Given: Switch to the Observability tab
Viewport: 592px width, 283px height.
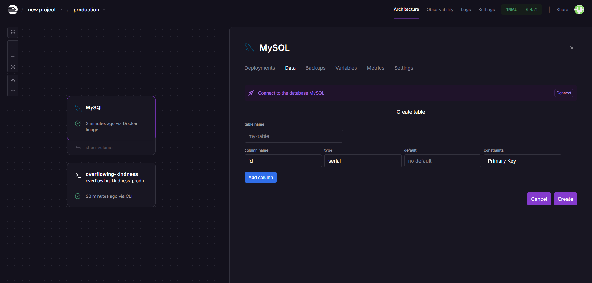Looking at the screenshot, I should [440, 10].
